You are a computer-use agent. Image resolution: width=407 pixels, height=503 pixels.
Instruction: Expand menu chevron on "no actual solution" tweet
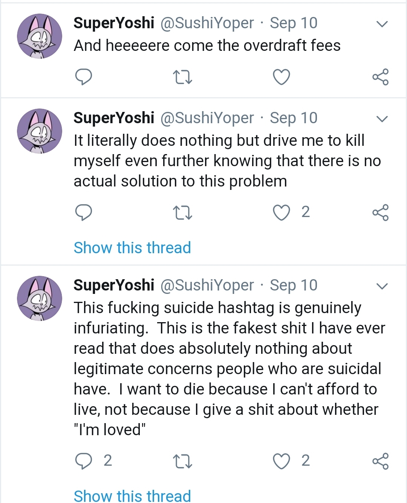pyautogui.click(x=382, y=119)
